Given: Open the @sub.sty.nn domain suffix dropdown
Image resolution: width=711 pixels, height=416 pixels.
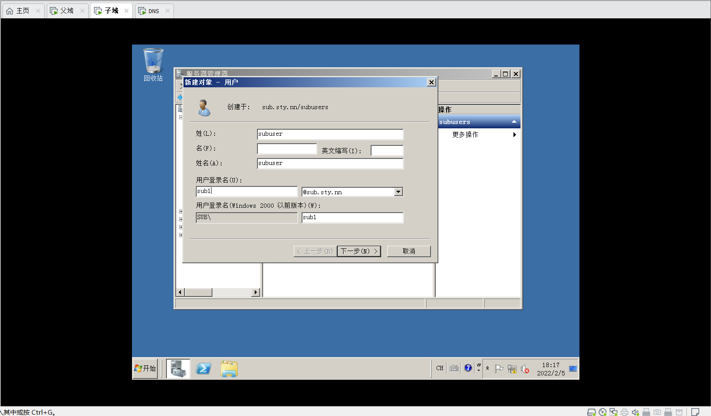Looking at the screenshot, I should click(x=398, y=192).
